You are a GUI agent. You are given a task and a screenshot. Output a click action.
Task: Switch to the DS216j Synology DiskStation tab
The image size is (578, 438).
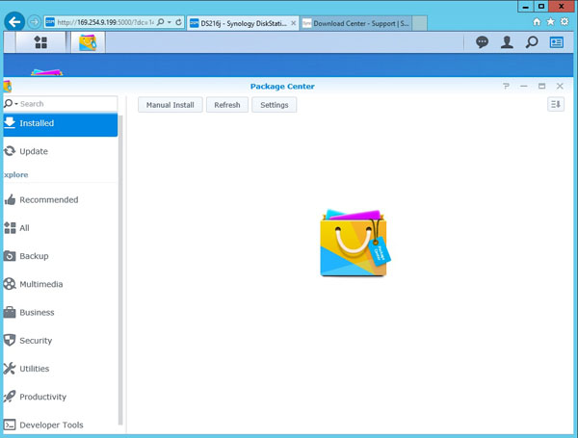click(243, 23)
